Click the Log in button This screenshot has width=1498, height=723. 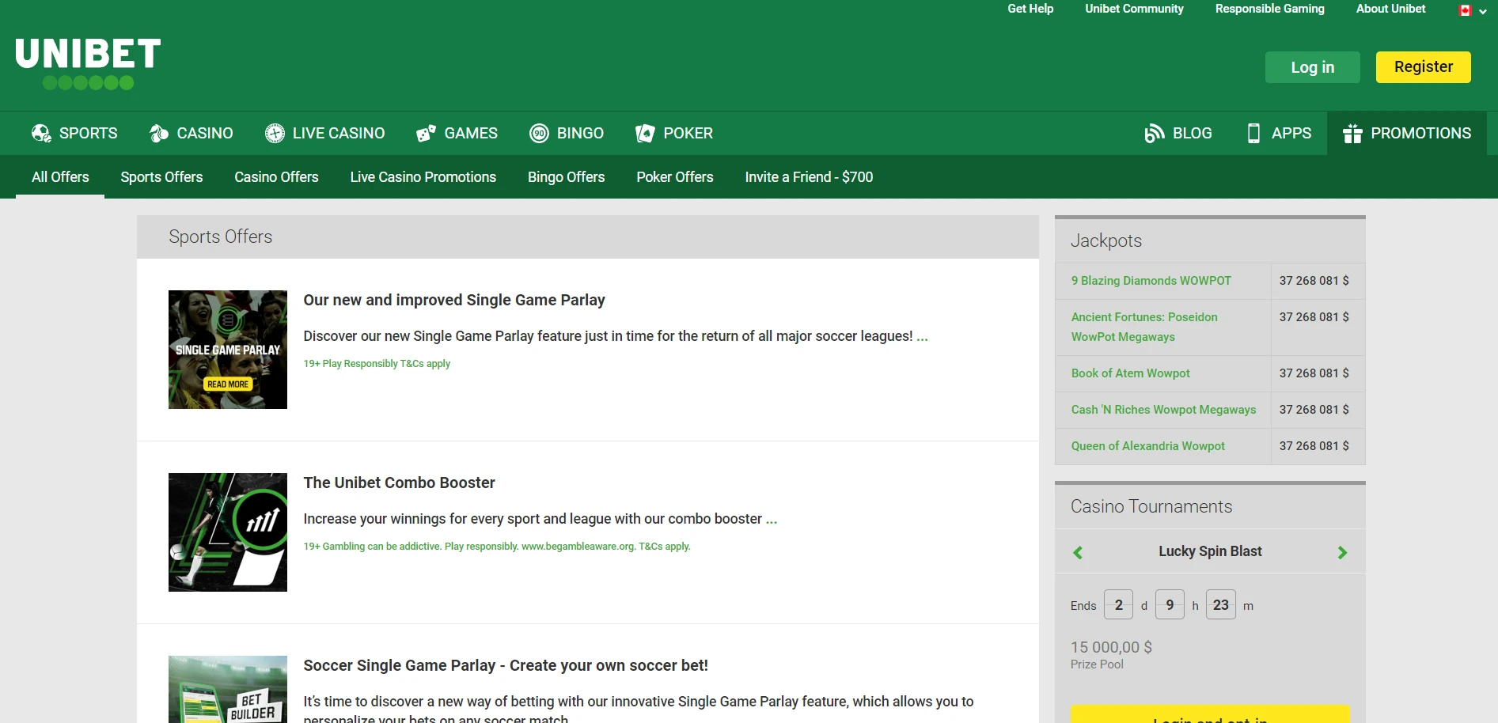tap(1313, 67)
